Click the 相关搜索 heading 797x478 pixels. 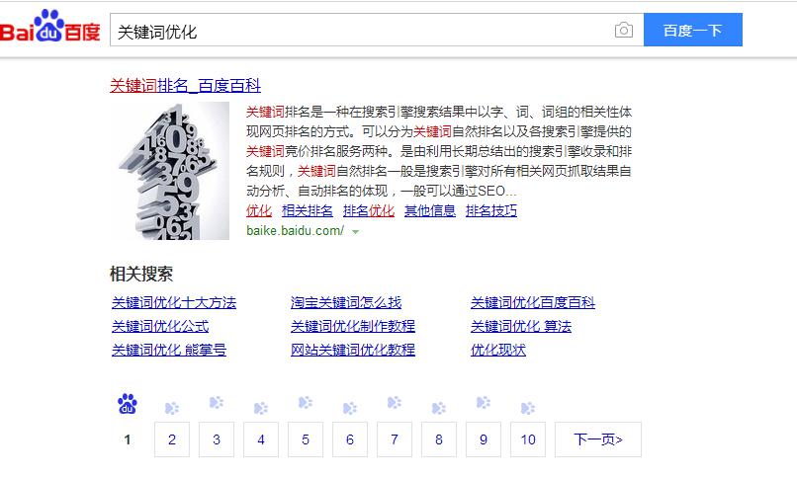[x=141, y=274]
